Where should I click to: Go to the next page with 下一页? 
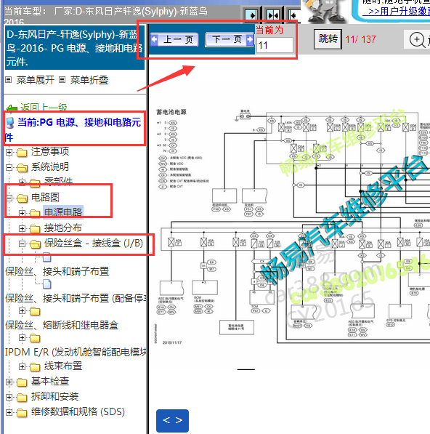click(x=230, y=39)
